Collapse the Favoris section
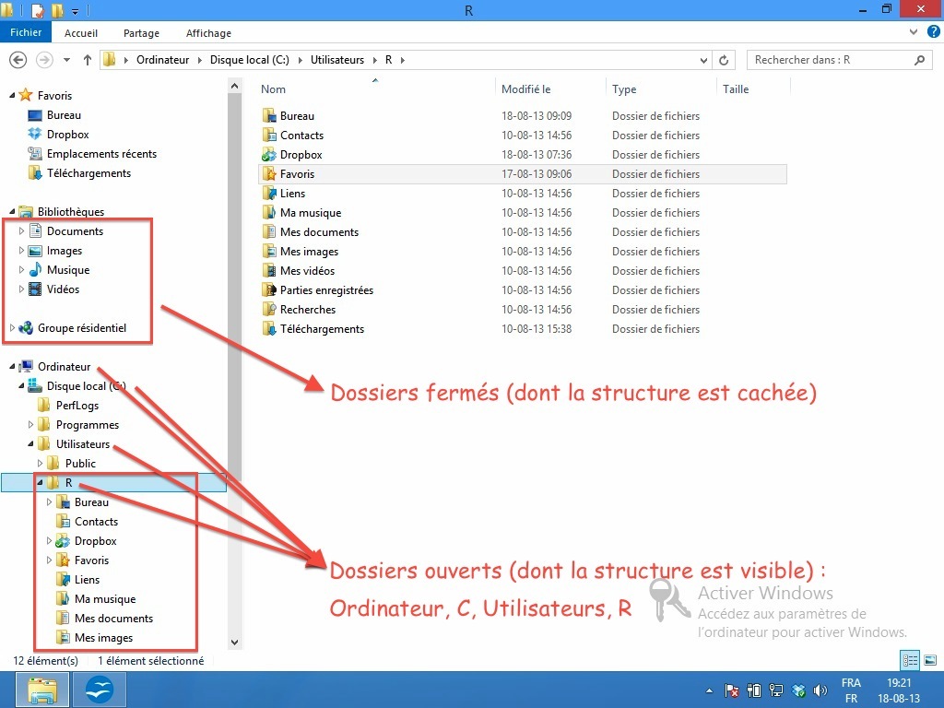The width and height of the screenshot is (944, 708). coord(12,95)
